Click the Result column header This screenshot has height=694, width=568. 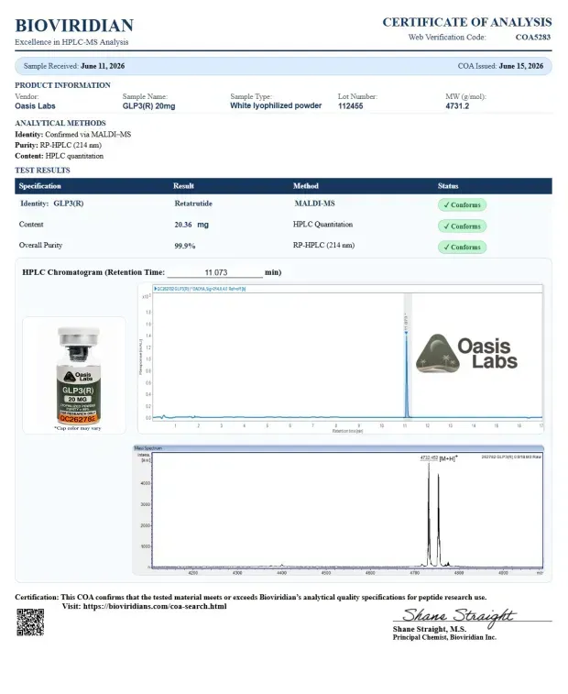pyautogui.click(x=183, y=186)
